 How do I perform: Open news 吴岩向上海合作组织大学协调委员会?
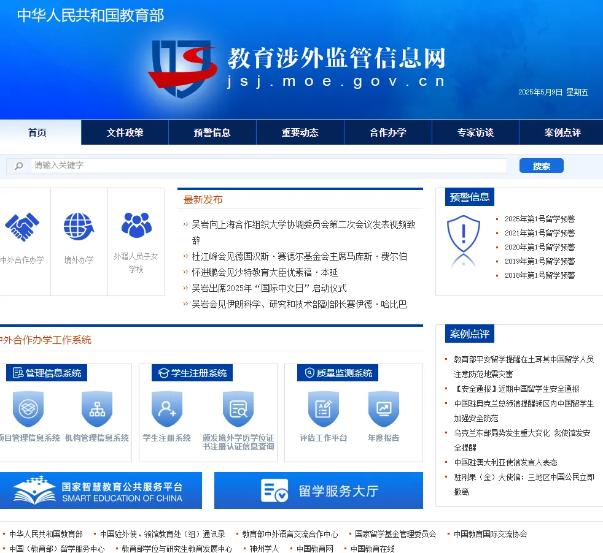click(303, 232)
